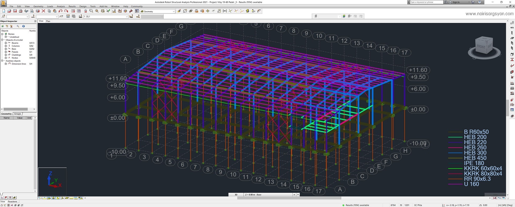515x207 pixels.
Task: Click the axis definition icon on right toolbar
Action: tap(512, 23)
